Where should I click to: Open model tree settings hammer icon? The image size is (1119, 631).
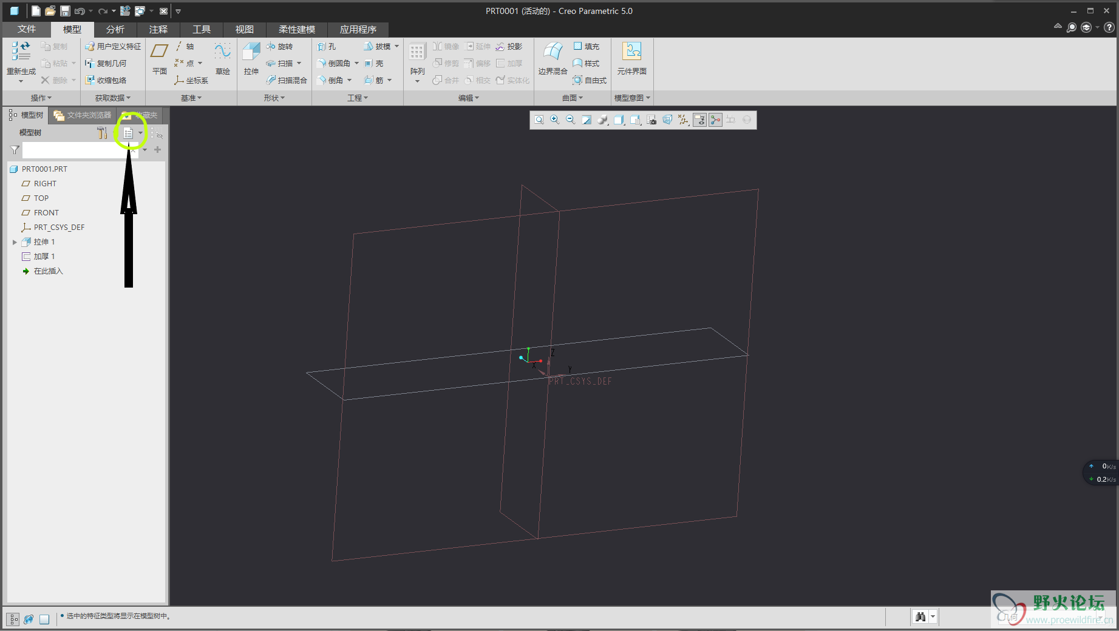(103, 133)
